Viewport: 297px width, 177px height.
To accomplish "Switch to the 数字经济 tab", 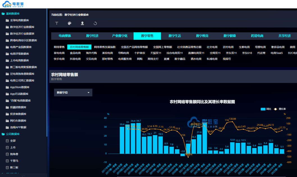I will [x=92, y=36].
